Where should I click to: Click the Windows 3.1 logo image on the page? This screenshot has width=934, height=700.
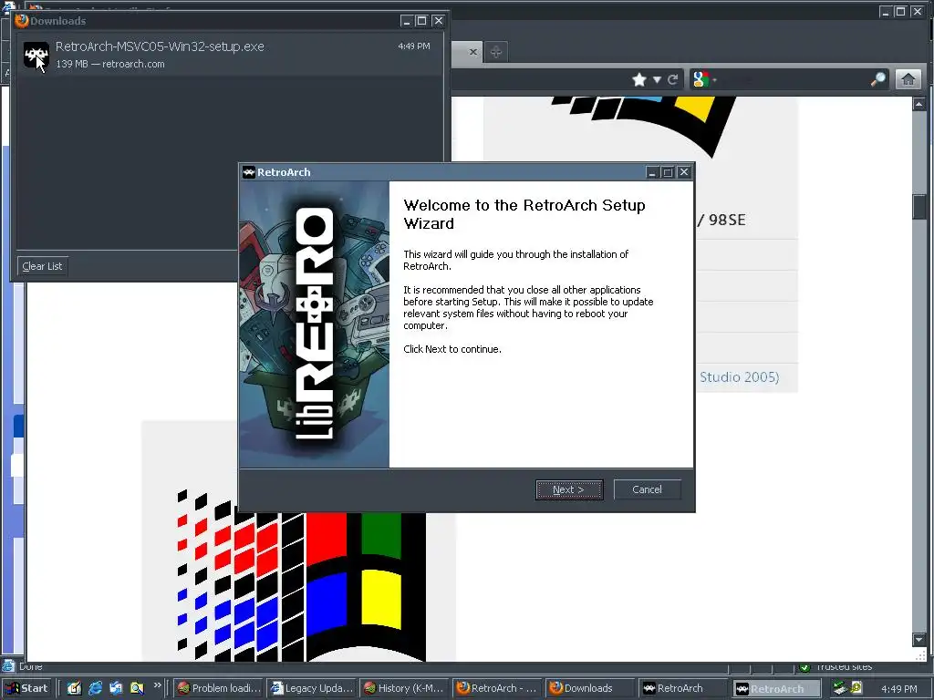tap(299, 574)
